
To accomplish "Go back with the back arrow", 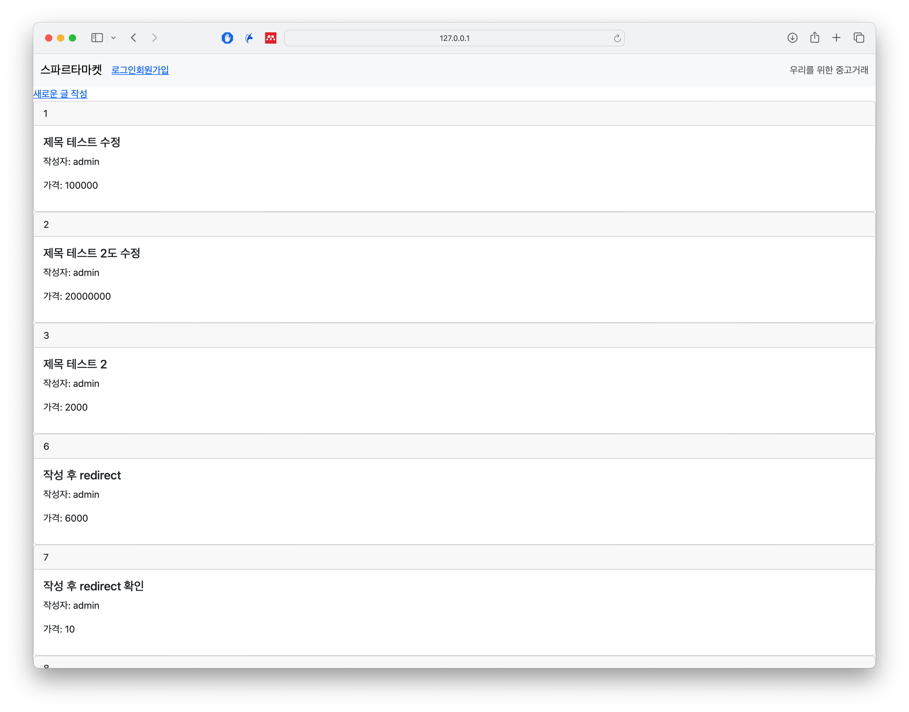I will tap(134, 38).
